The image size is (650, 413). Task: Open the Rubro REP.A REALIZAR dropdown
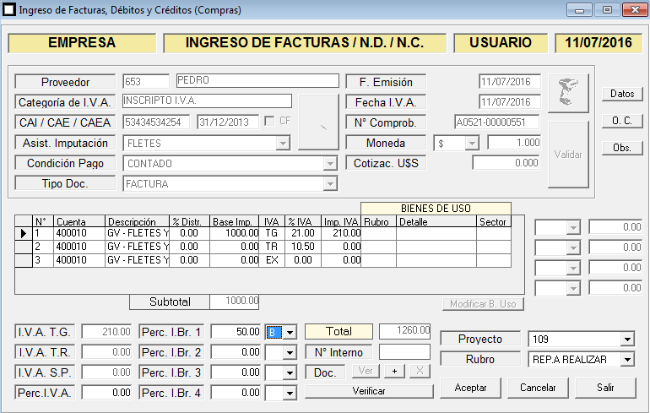(x=627, y=360)
